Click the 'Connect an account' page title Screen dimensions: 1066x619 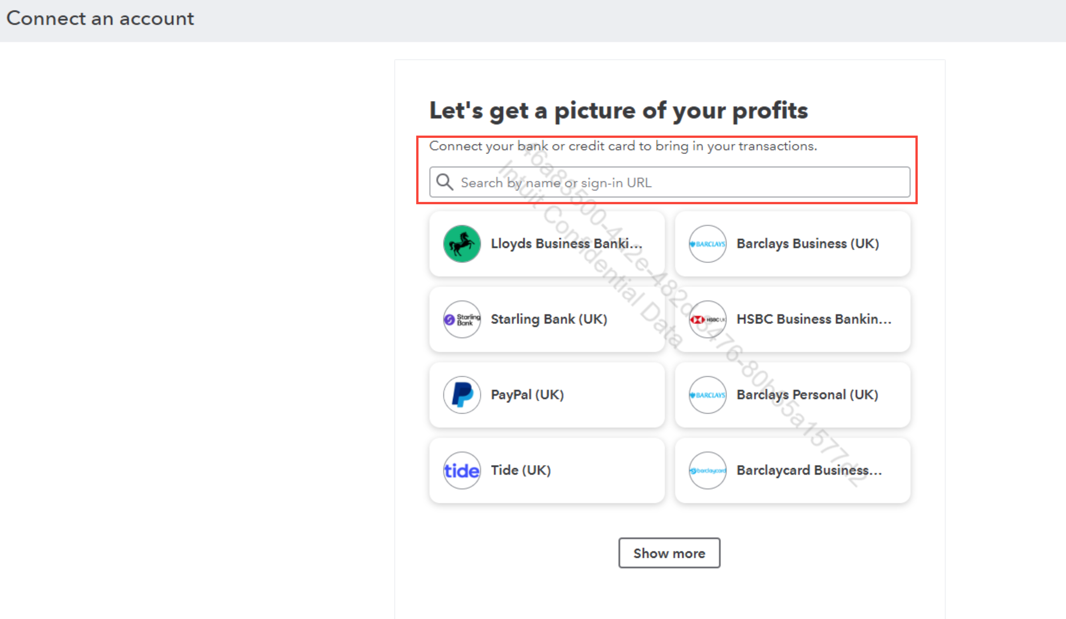[x=100, y=19]
